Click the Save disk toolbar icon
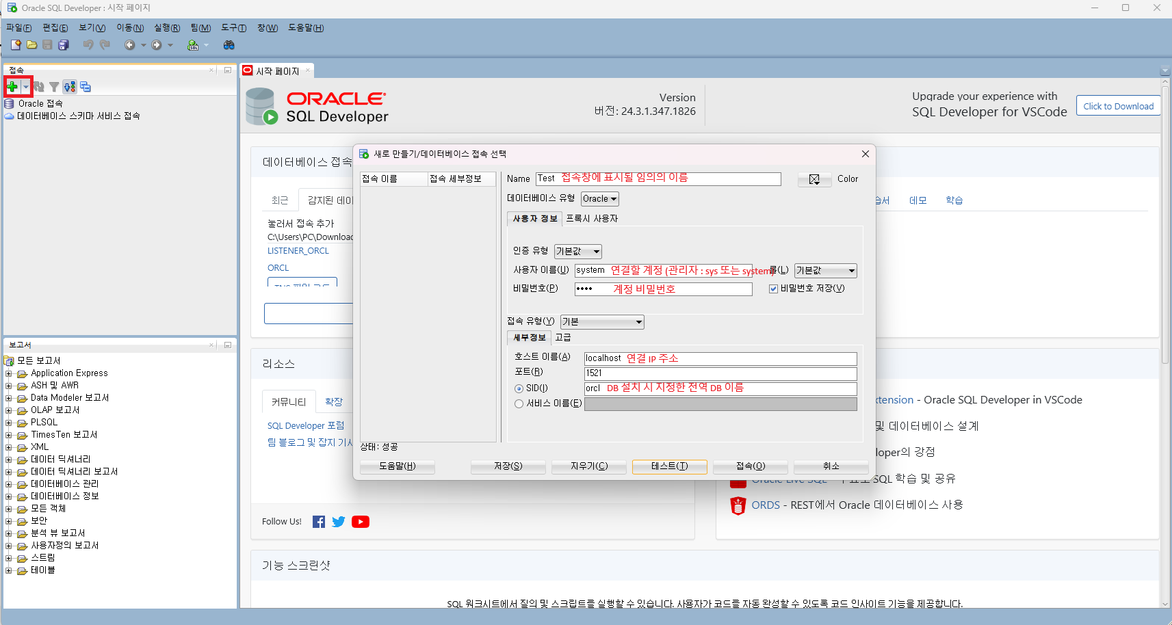The width and height of the screenshot is (1172, 625). [x=47, y=45]
